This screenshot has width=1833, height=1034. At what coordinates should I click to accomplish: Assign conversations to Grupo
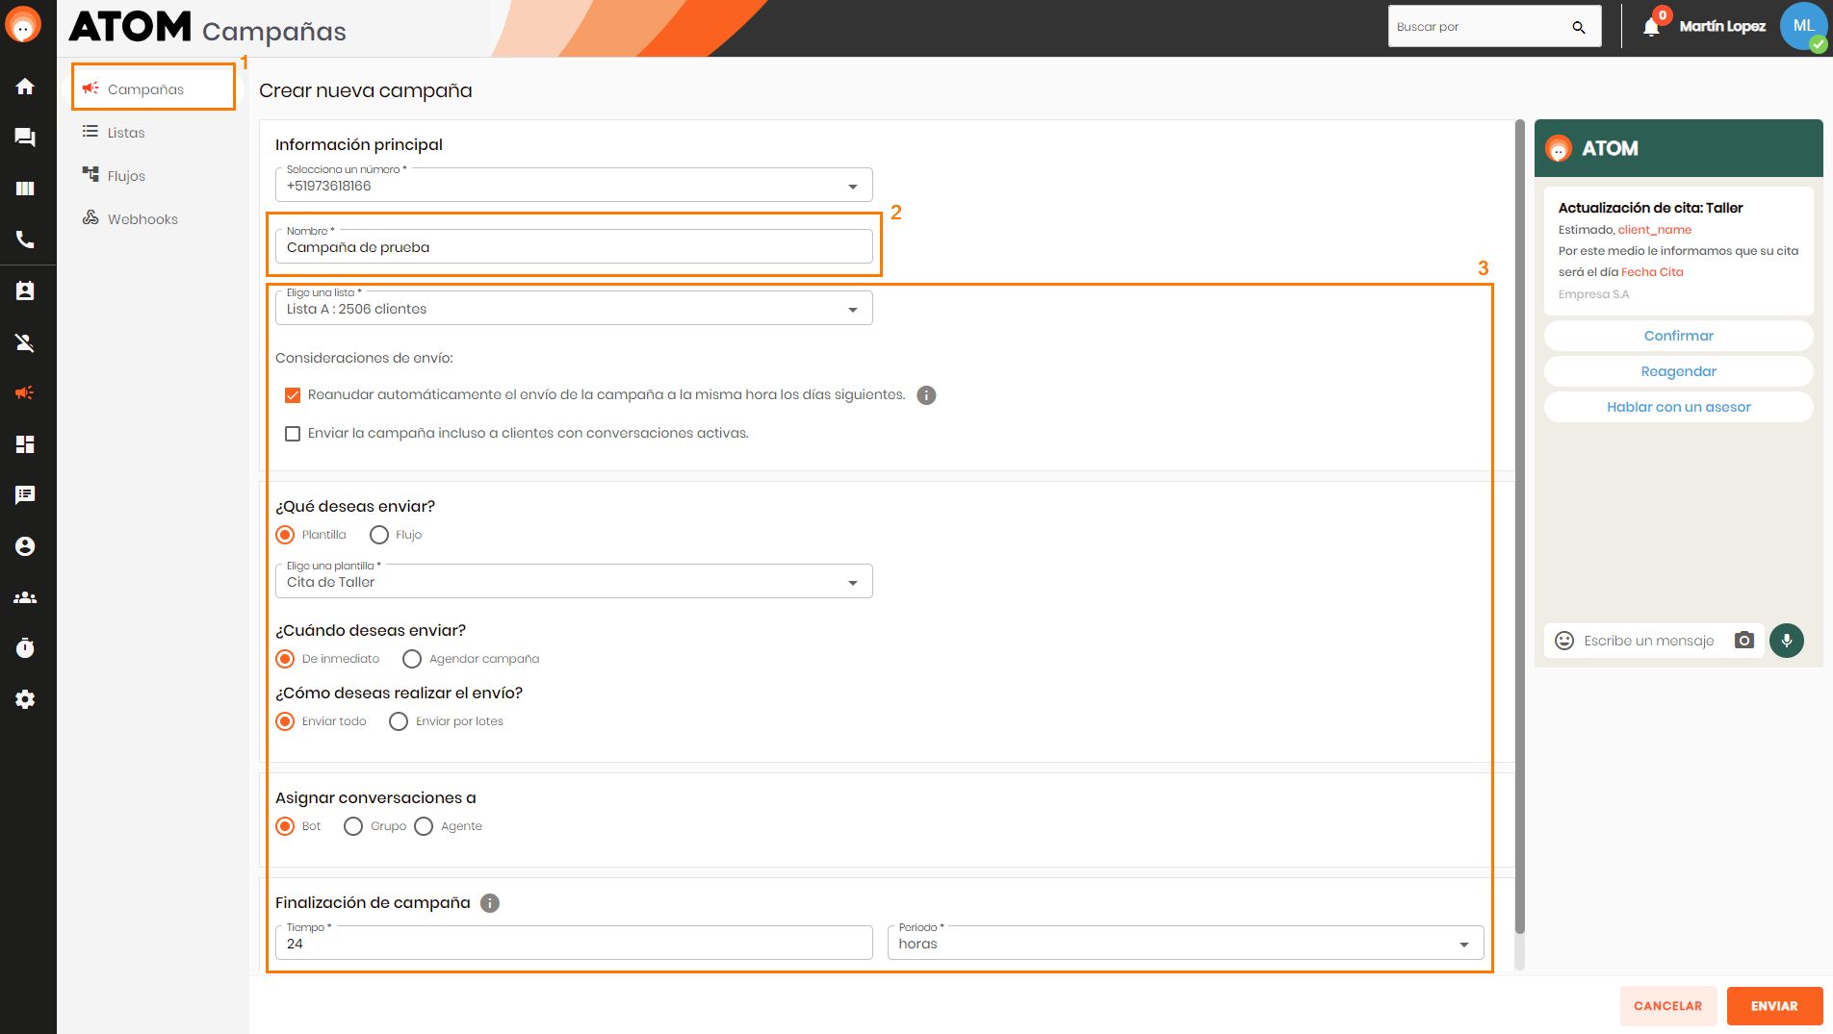[x=353, y=826]
